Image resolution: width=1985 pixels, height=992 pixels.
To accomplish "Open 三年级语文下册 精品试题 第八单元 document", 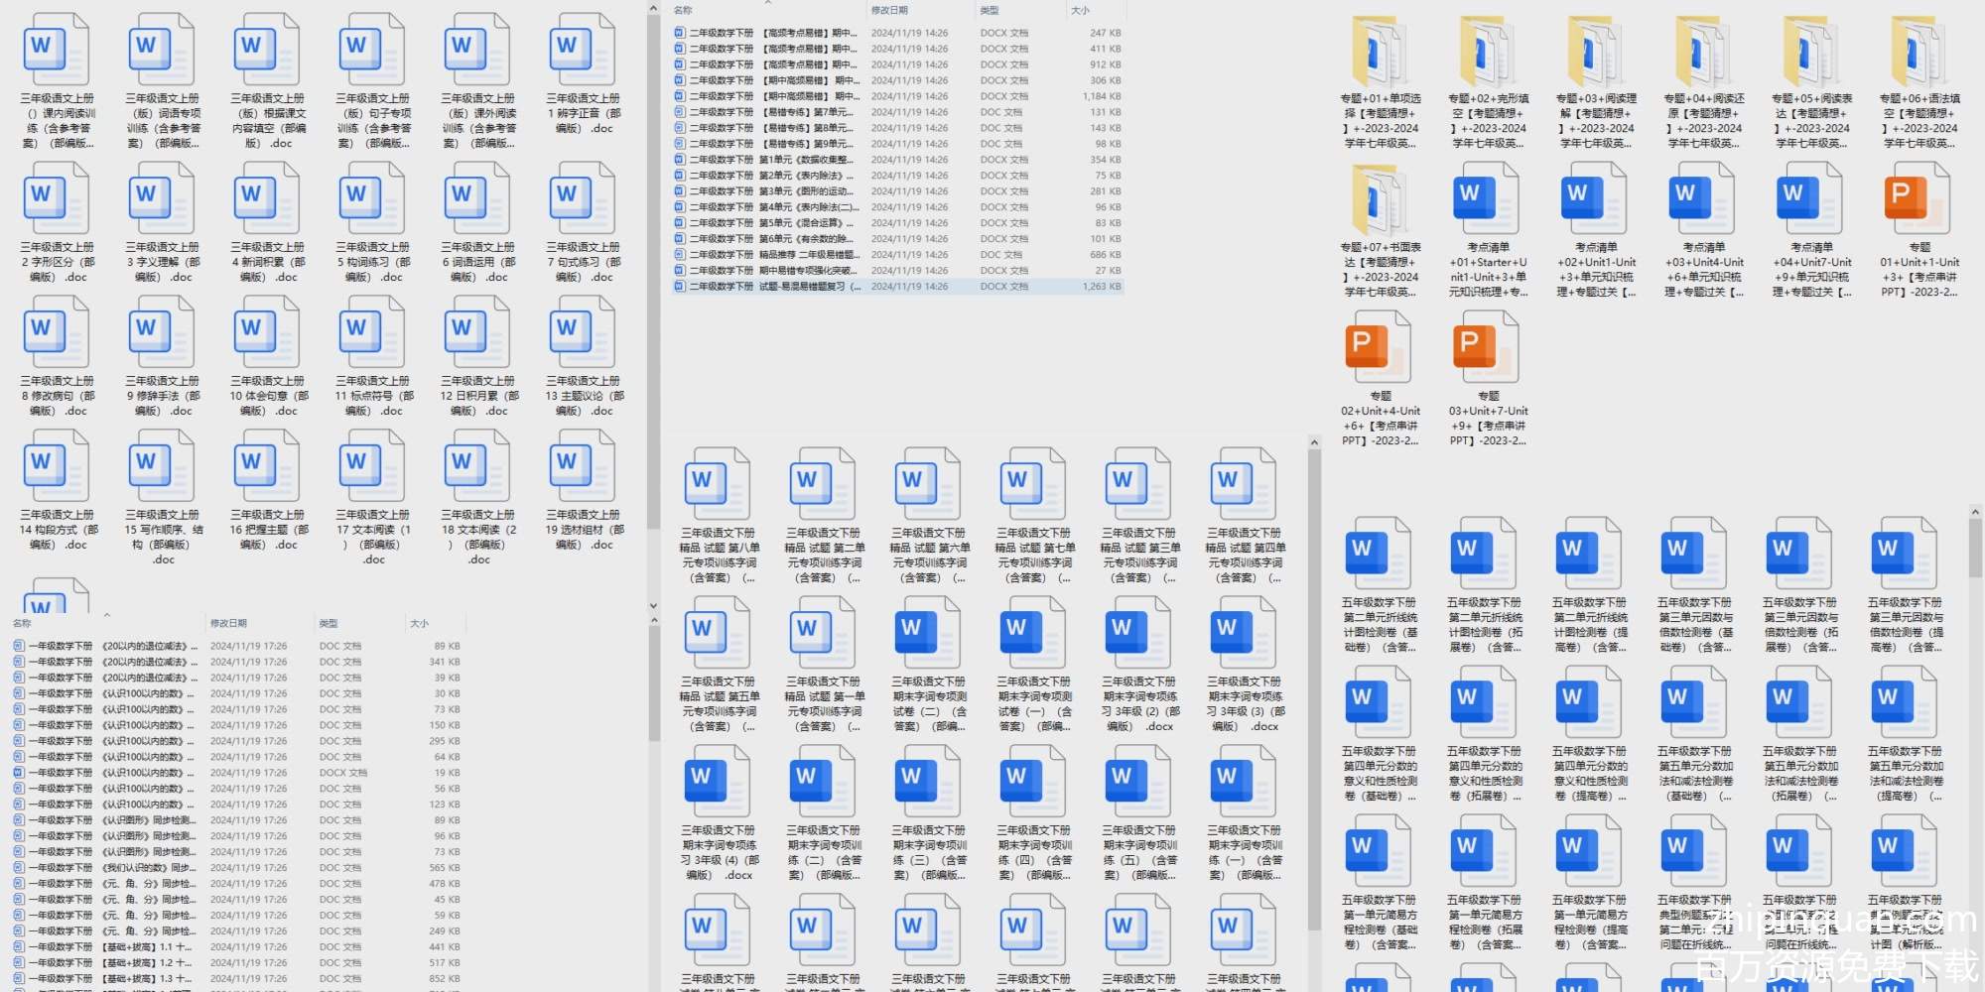I will [719, 486].
